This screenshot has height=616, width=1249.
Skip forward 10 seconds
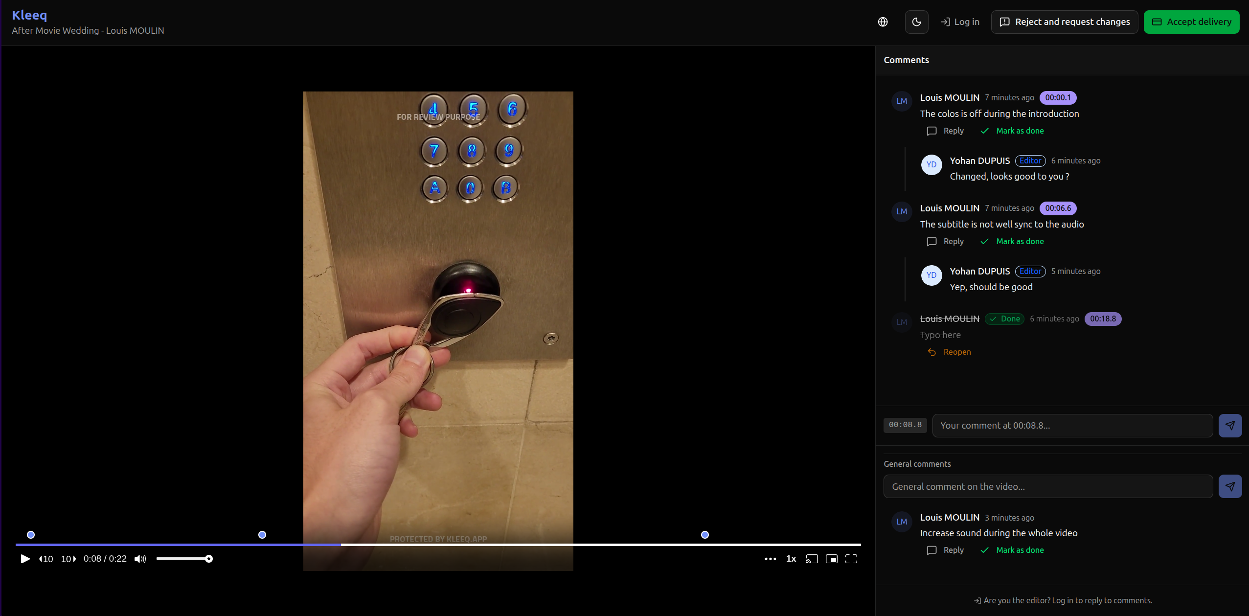[68, 558]
